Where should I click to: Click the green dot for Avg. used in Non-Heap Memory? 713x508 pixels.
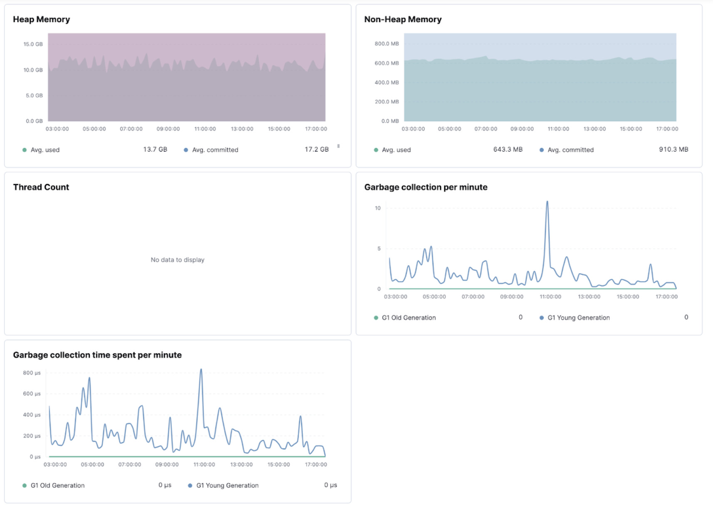pyautogui.click(x=376, y=150)
